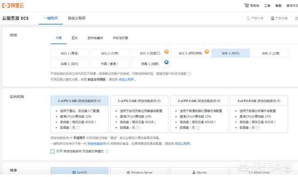The image size is (298, 177).
Task: Choose region 华北 5 (呼和浩特)
Action: point(190,53)
